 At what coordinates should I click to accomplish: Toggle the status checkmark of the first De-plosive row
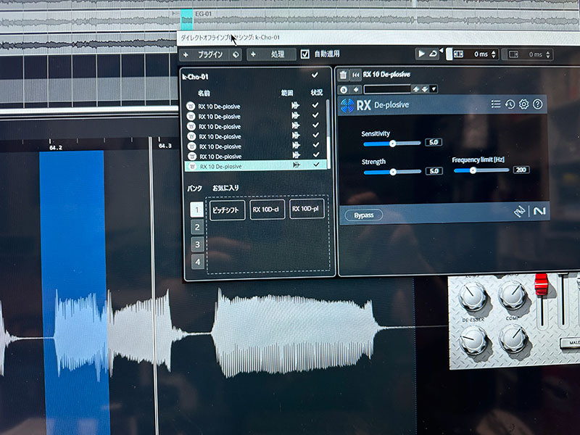[x=315, y=105]
